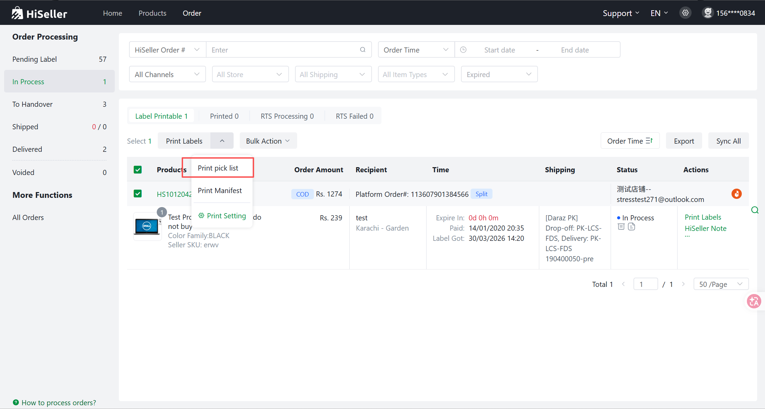Click the search magnifier in order field

point(363,50)
